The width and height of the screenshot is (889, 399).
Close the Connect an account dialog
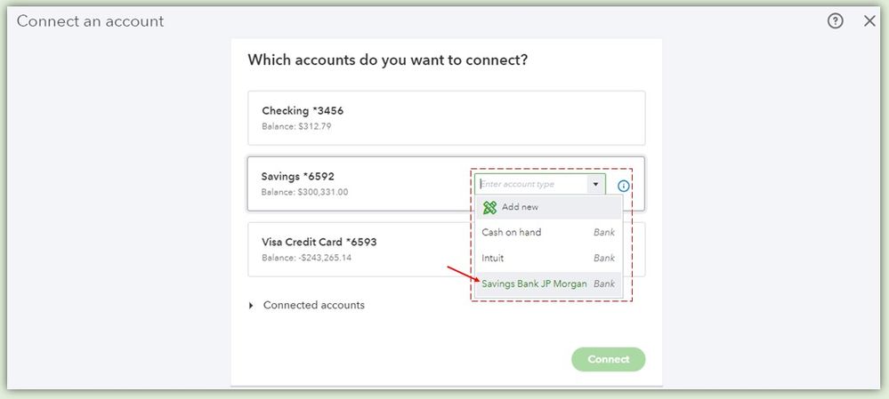click(x=870, y=21)
